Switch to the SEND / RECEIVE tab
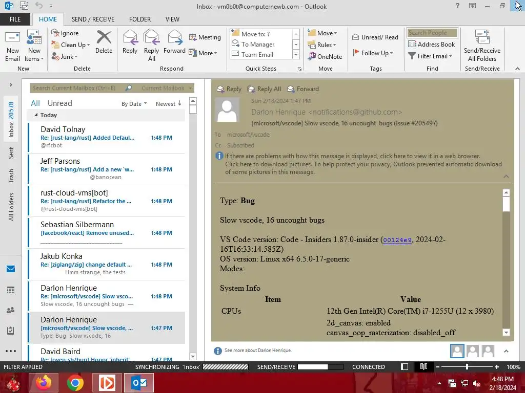 93,19
